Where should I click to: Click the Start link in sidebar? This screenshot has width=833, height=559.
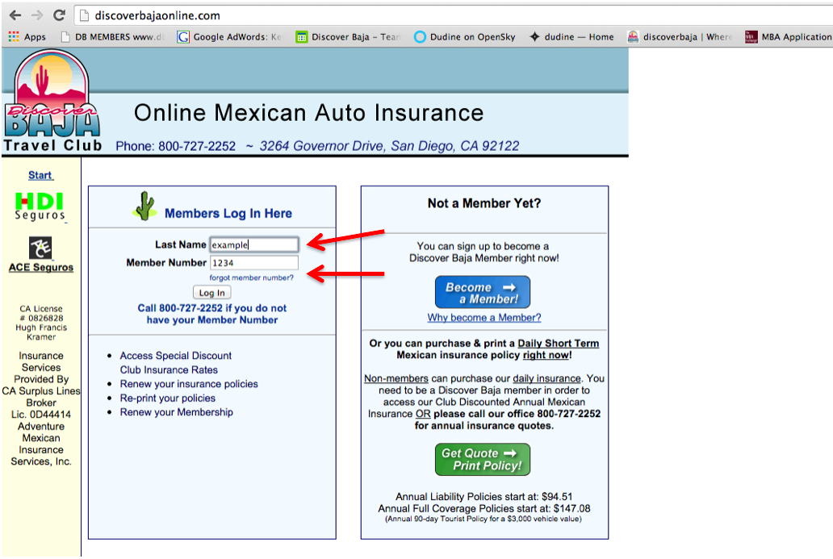(40, 175)
